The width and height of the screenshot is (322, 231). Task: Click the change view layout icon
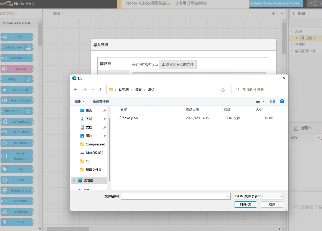pyautogui.click(x=258, y=101)
